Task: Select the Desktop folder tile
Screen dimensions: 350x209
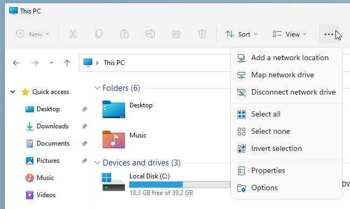Action: click(x=127, y=110)
